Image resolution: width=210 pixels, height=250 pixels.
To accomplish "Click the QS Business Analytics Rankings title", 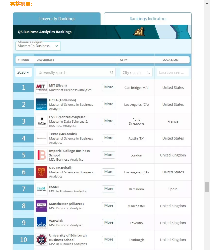I will pos(44,32).
